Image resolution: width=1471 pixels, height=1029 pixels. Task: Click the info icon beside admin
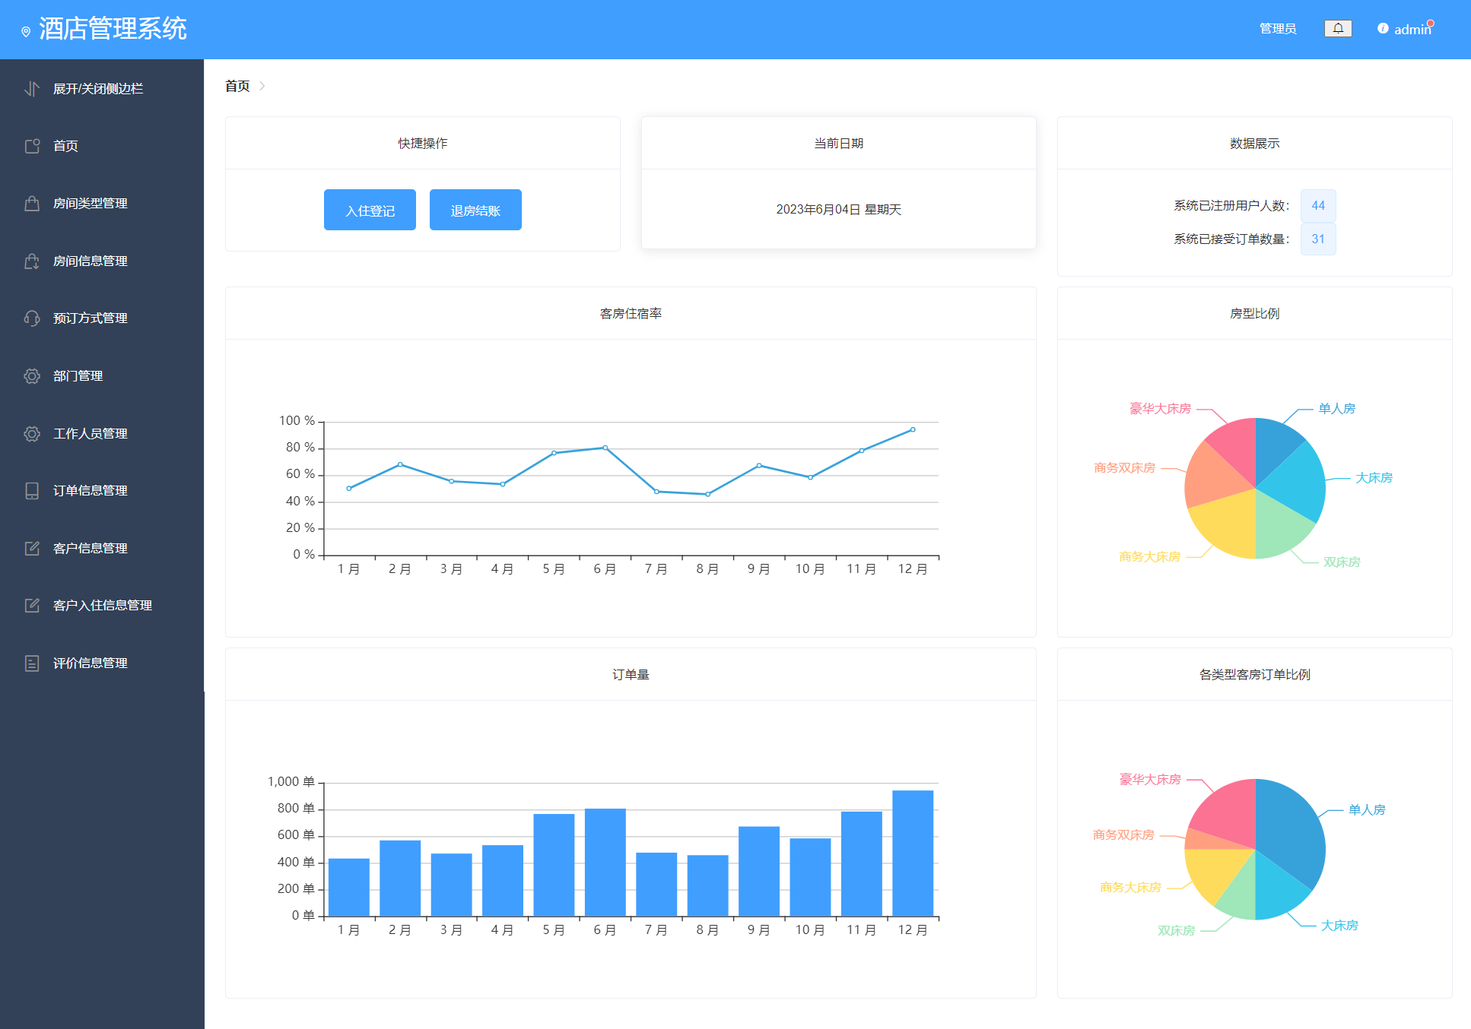[1383, 29]
